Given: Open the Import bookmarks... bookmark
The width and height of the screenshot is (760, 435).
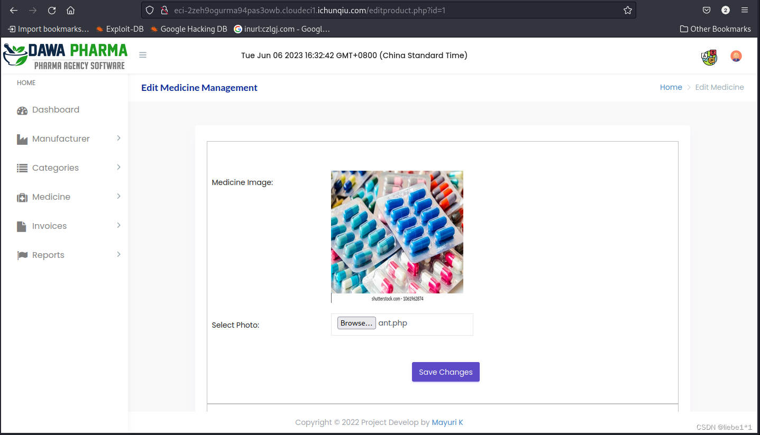Looking at the screenshot, I should 48,29.
